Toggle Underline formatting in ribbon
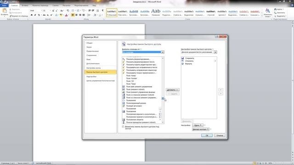The width and height of the screenshot is (294, 165). tap(39, 15)
